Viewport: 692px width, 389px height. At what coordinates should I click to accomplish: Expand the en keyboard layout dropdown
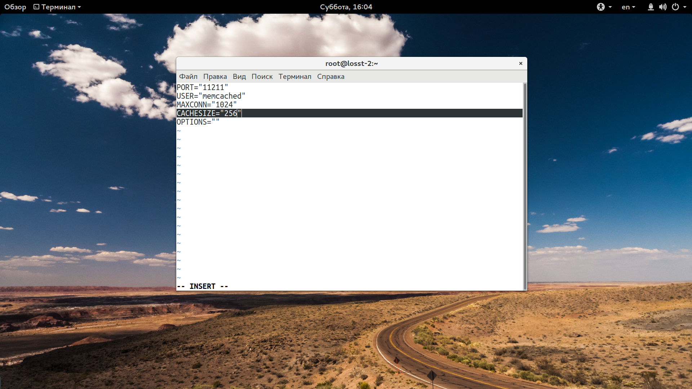[x=628, y=7]
